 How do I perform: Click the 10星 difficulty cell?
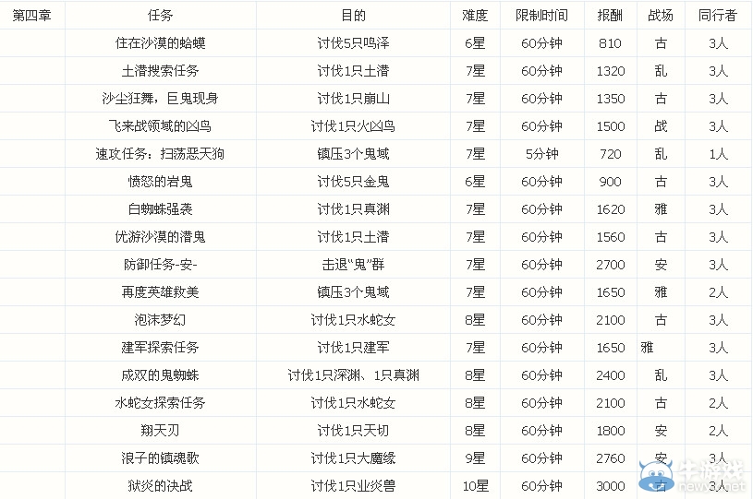[x=475, y=485]
